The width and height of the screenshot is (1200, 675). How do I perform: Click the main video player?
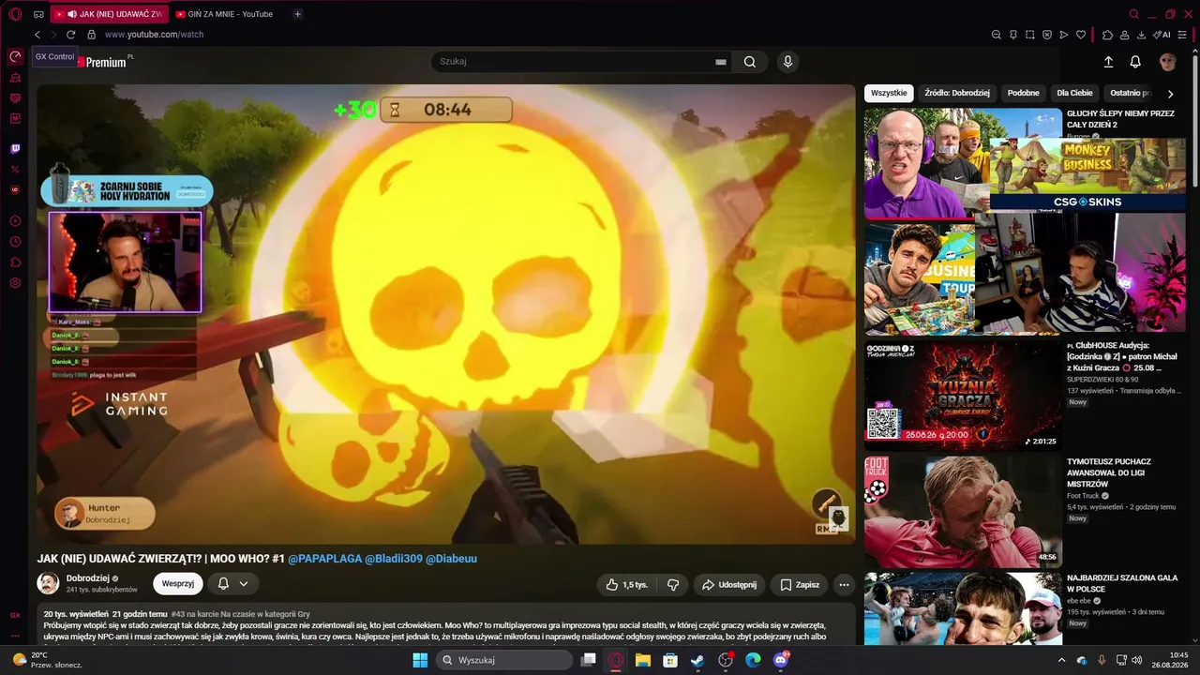(446, 314)
